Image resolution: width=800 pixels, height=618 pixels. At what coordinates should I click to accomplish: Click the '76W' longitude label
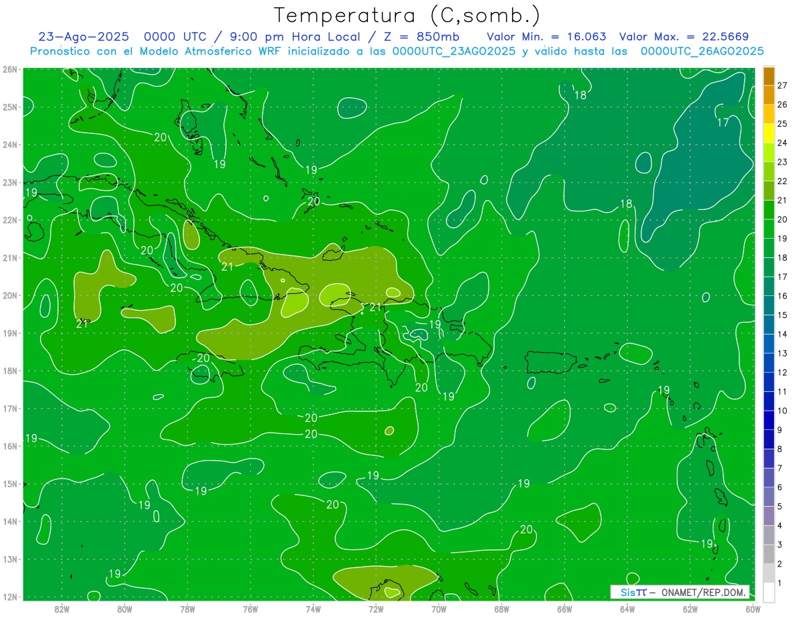(250, 608)
